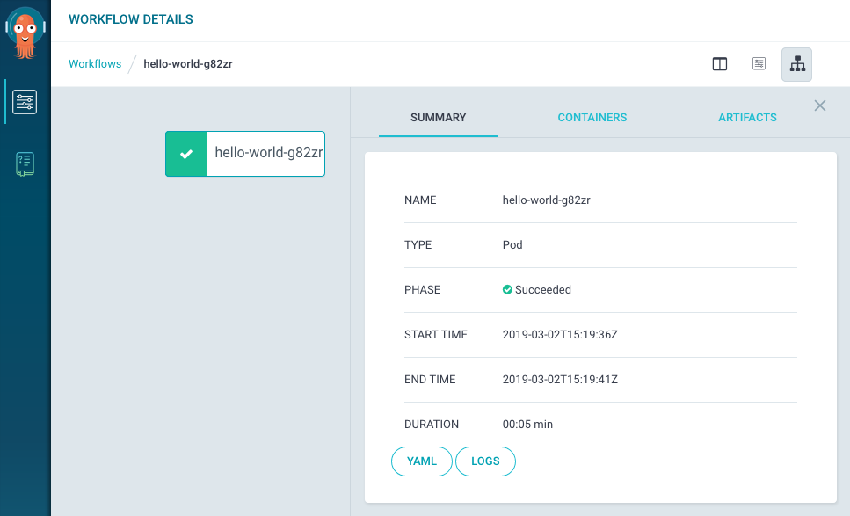Click the Succeeded phase text
850x516 pixels.
click(543, 290)
